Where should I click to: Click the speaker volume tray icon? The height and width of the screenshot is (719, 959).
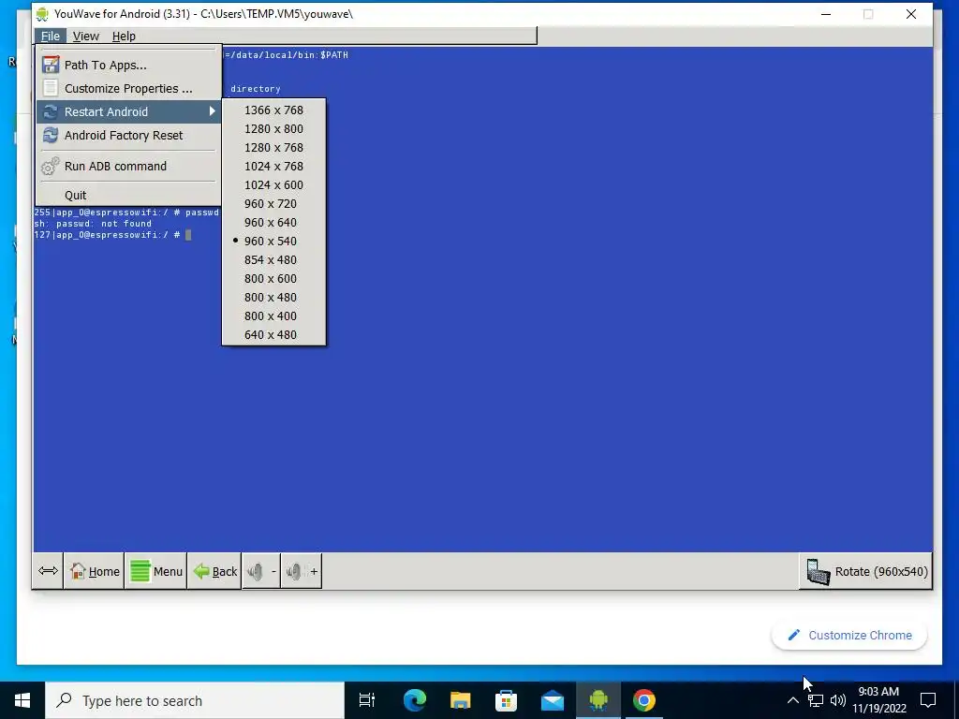click(838, 700)
